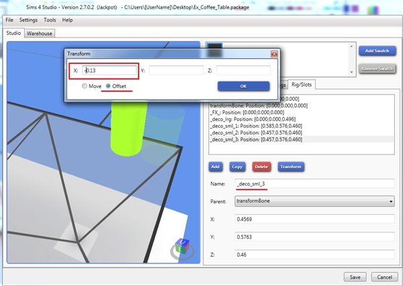Switch to the Warehouse tab
This screenshot has width=403, height=286.
click(x=40, y=33)
